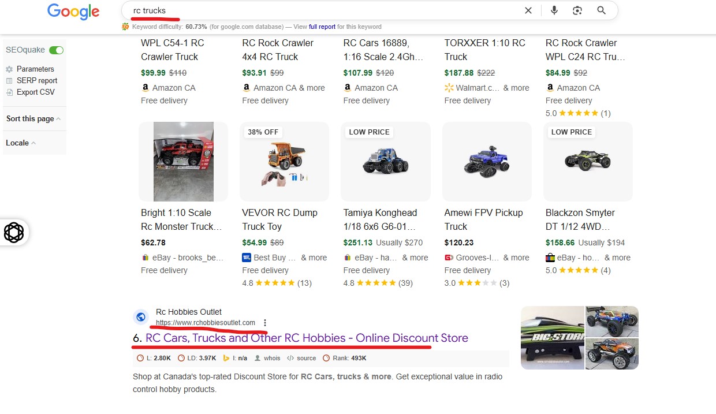Open the Big Storm boat result image
The width and height of the screenshot is (716, 414).
coord(553,338)
